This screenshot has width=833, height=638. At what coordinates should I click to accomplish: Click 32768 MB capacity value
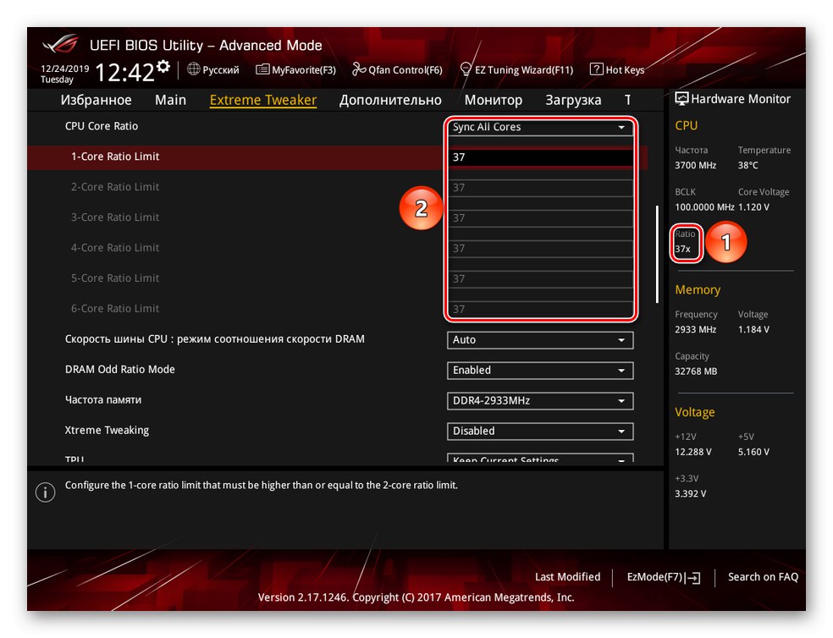tap(696, 371)
